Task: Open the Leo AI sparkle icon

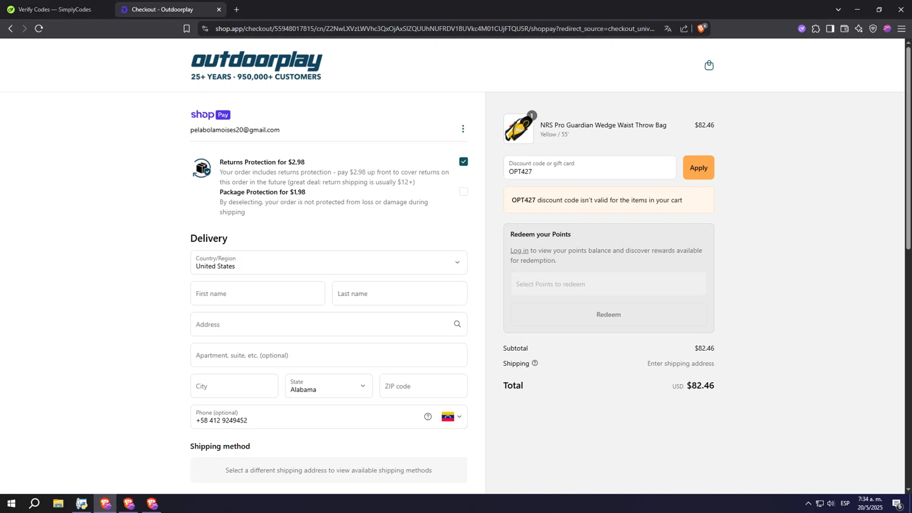Action: [x=858, y=29]
